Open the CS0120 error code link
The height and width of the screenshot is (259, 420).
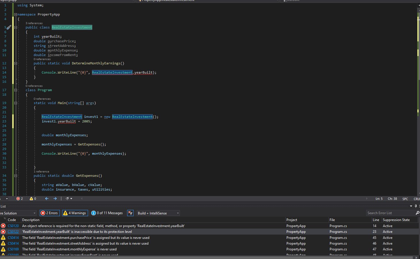tap(13, 226)
